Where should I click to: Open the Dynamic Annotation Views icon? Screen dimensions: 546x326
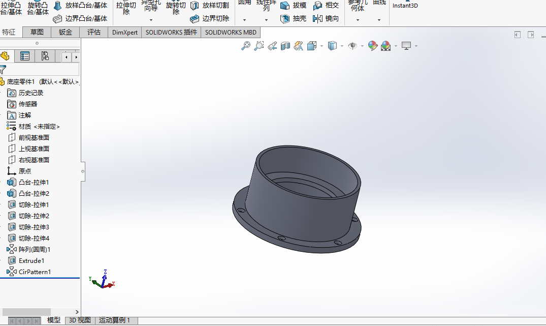[x=299, y=46]
